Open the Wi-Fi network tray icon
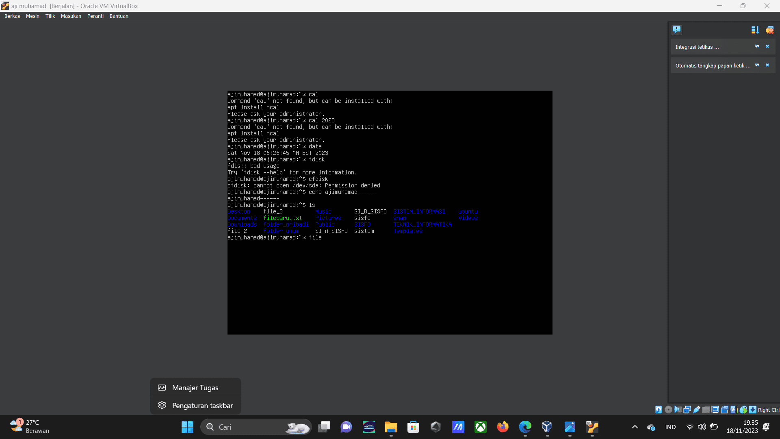Viewport: 780px width, 439px height. 689,427
